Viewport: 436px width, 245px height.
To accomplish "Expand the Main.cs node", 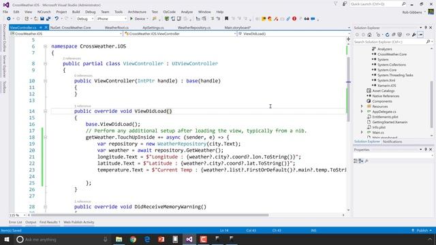I will click(362, 133).
